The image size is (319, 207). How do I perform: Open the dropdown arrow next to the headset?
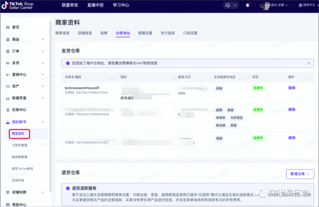(235, 5)
